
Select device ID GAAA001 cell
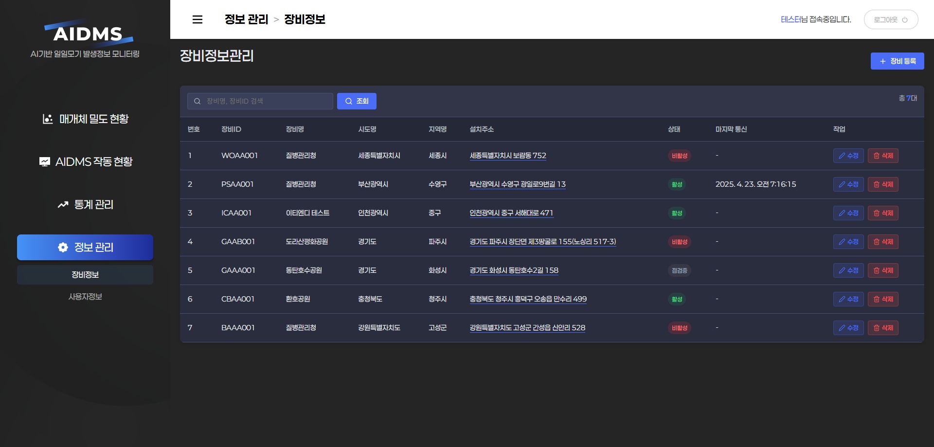(238, 270)
